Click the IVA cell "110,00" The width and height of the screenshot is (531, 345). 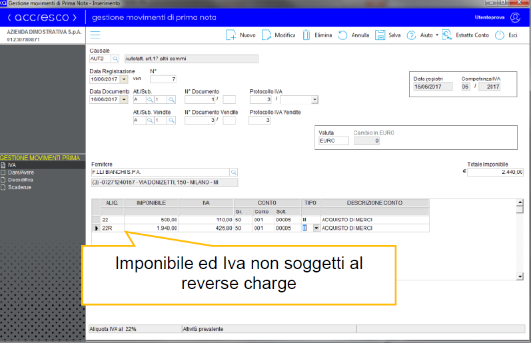[x=207, y=220]
